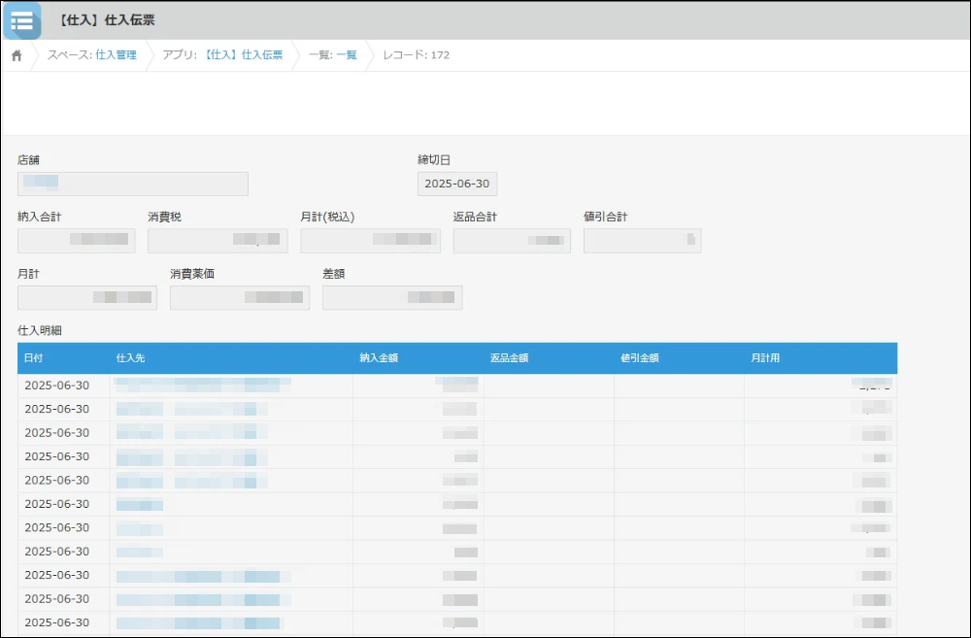
Task: Click the 店舗 field value
Action: (x=132, y=184)
